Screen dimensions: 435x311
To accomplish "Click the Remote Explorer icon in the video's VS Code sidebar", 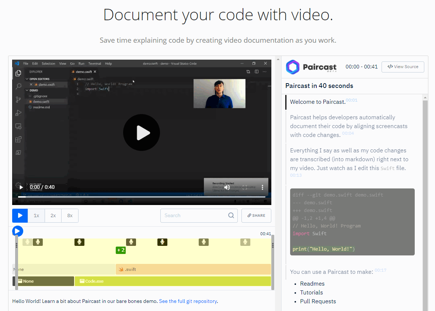I will 18,126.
